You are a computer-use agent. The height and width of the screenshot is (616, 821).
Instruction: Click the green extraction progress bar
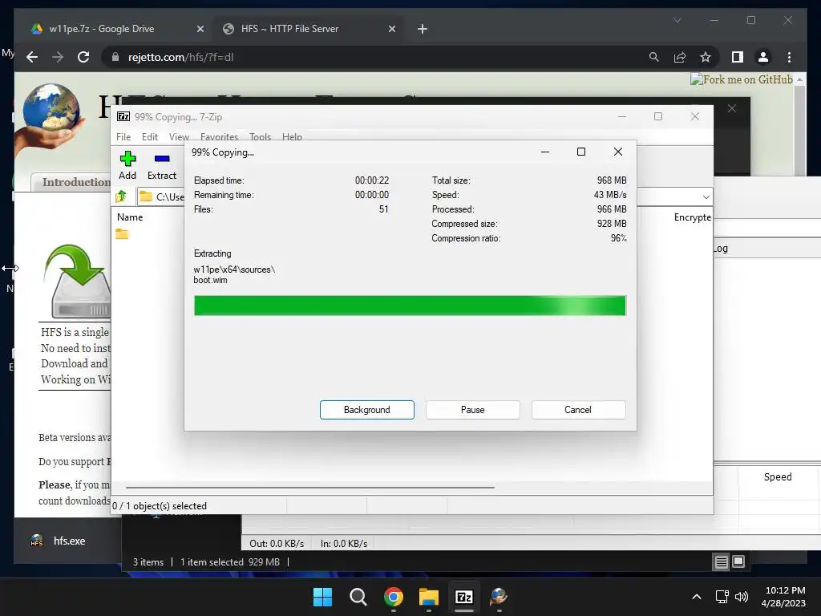pos(410,306)
